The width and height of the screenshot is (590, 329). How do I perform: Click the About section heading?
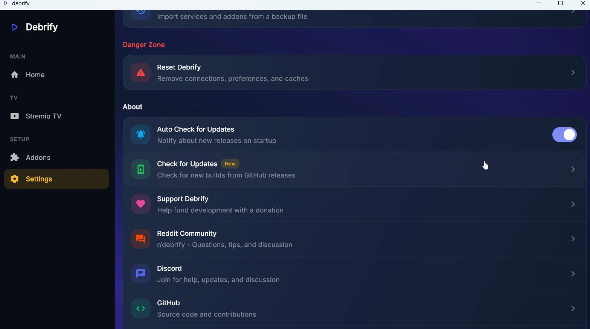[133, 107]
